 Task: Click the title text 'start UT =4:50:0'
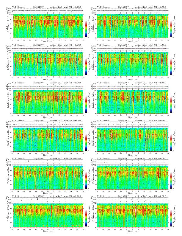(158, 158)
